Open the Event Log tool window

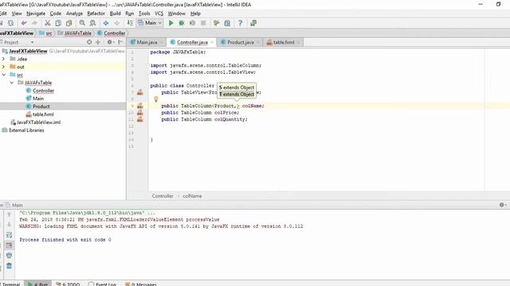point(103,284)
